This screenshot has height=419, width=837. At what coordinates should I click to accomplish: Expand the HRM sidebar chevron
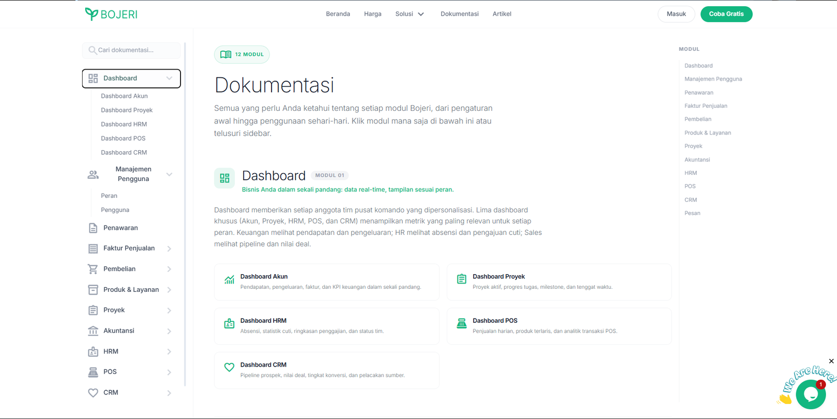[x=169, y=352]
